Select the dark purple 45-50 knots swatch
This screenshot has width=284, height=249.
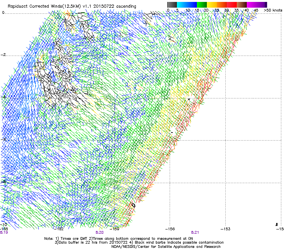coord(262,5)
